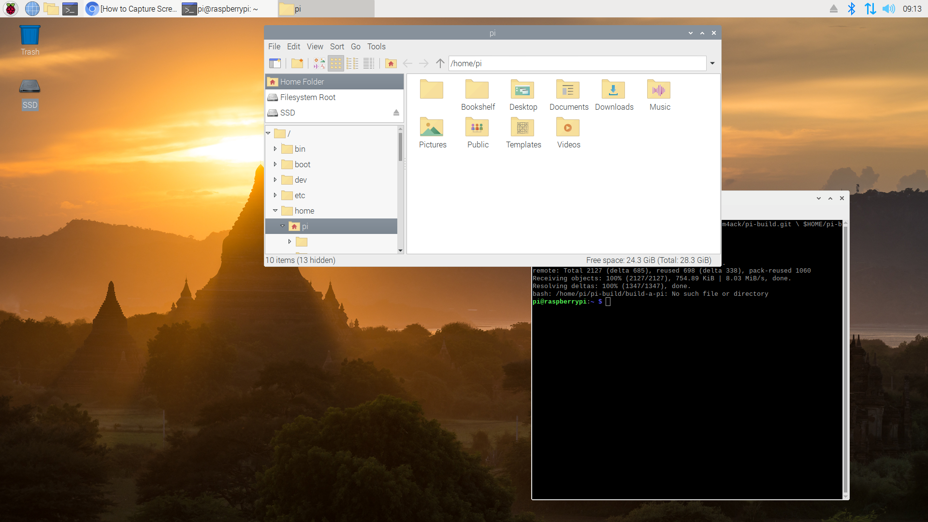Navigate up one directory level
Image resolution: width=928 pixels, height=522 pixels.
pos(440,63)
